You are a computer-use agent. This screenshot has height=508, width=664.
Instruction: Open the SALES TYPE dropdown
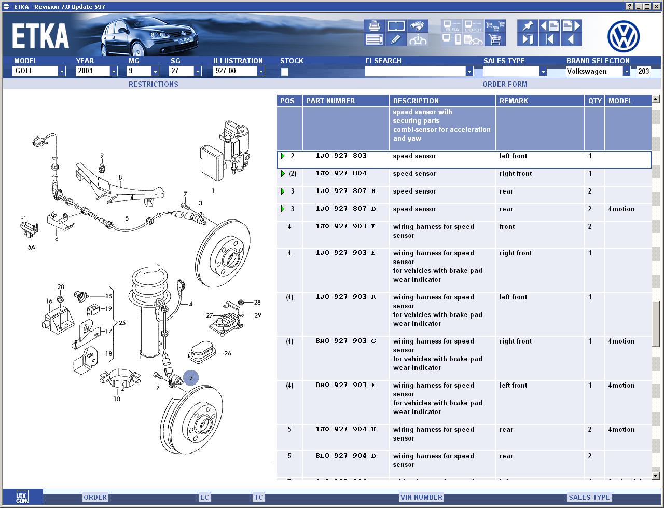coord(543,71)
